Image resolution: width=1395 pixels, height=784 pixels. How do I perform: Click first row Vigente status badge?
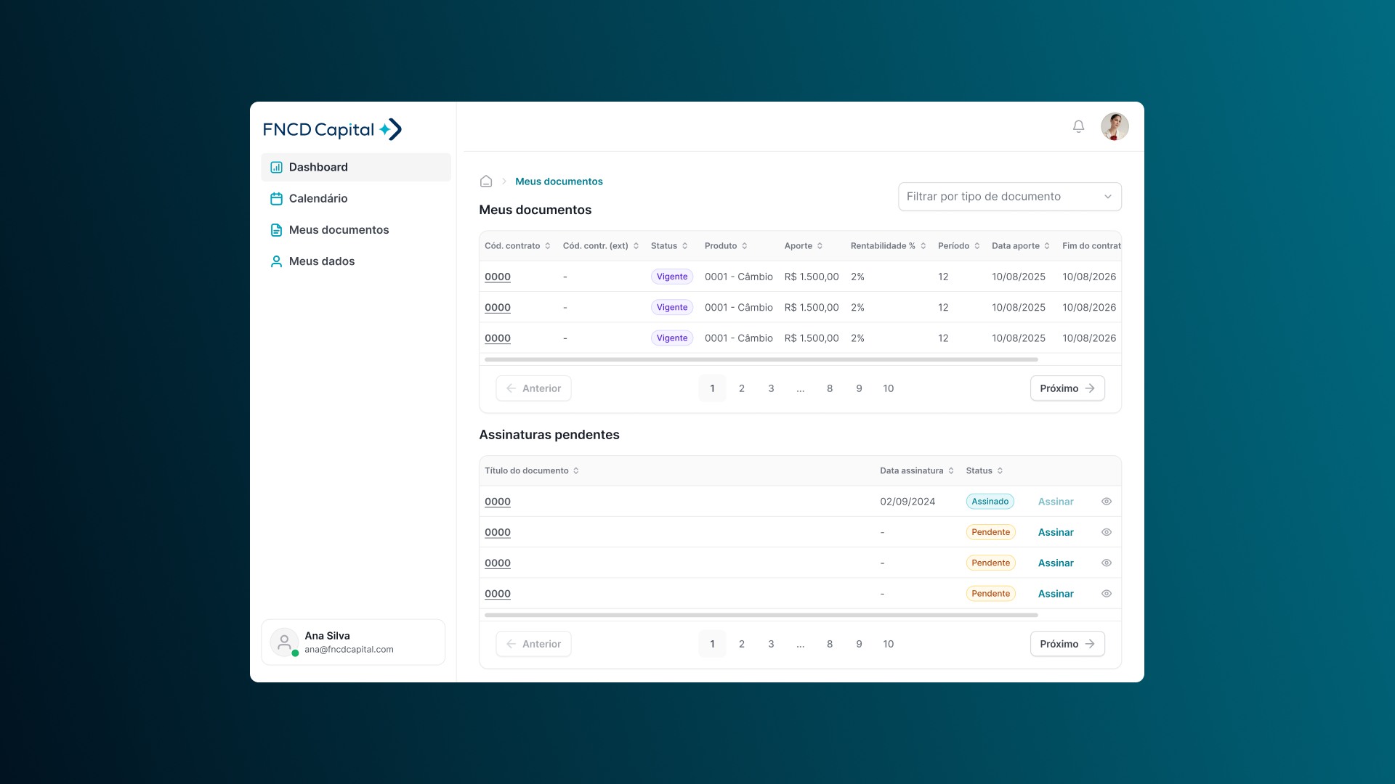click(671, 277)
